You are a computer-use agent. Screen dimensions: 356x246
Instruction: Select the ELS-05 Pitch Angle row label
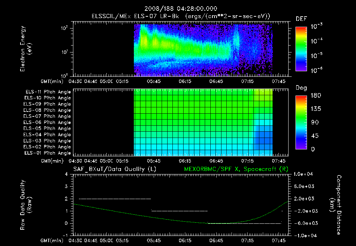click(47, 129)
